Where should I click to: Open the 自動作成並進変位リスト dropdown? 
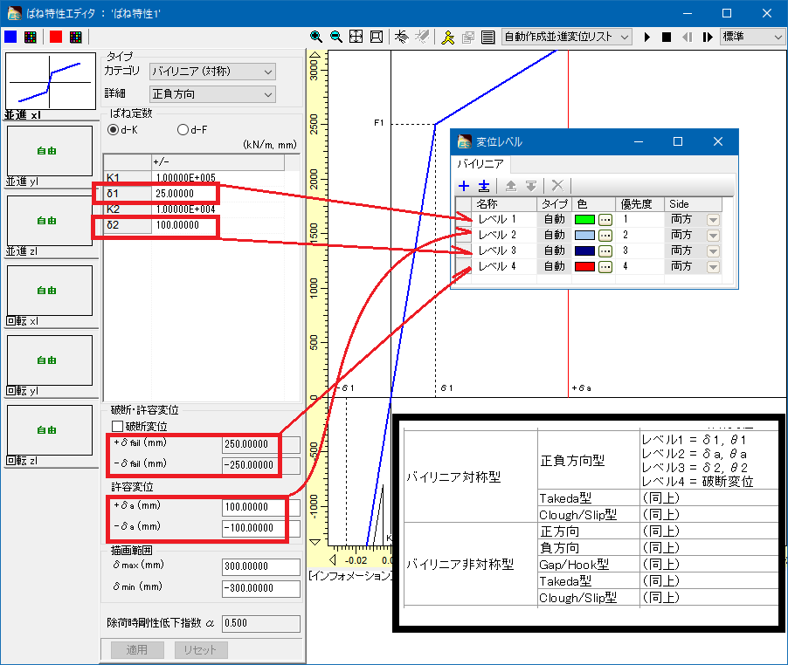tap(566, 38)
